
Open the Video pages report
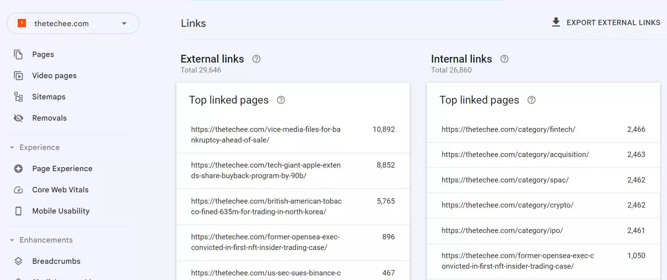click(x=54, y=76)
